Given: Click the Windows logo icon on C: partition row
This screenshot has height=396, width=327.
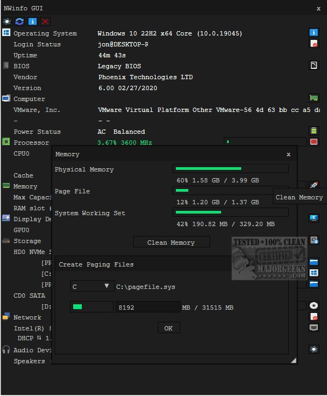Looking at the screenshot, I should [x=313, y=273].
